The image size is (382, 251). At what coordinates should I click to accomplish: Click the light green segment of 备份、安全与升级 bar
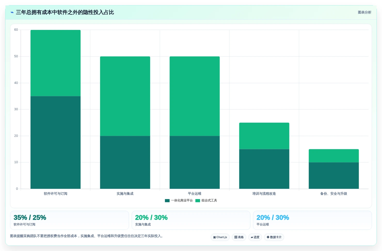(334, 156)
